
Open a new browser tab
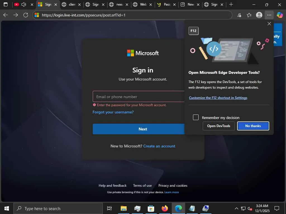click(231, 4)
